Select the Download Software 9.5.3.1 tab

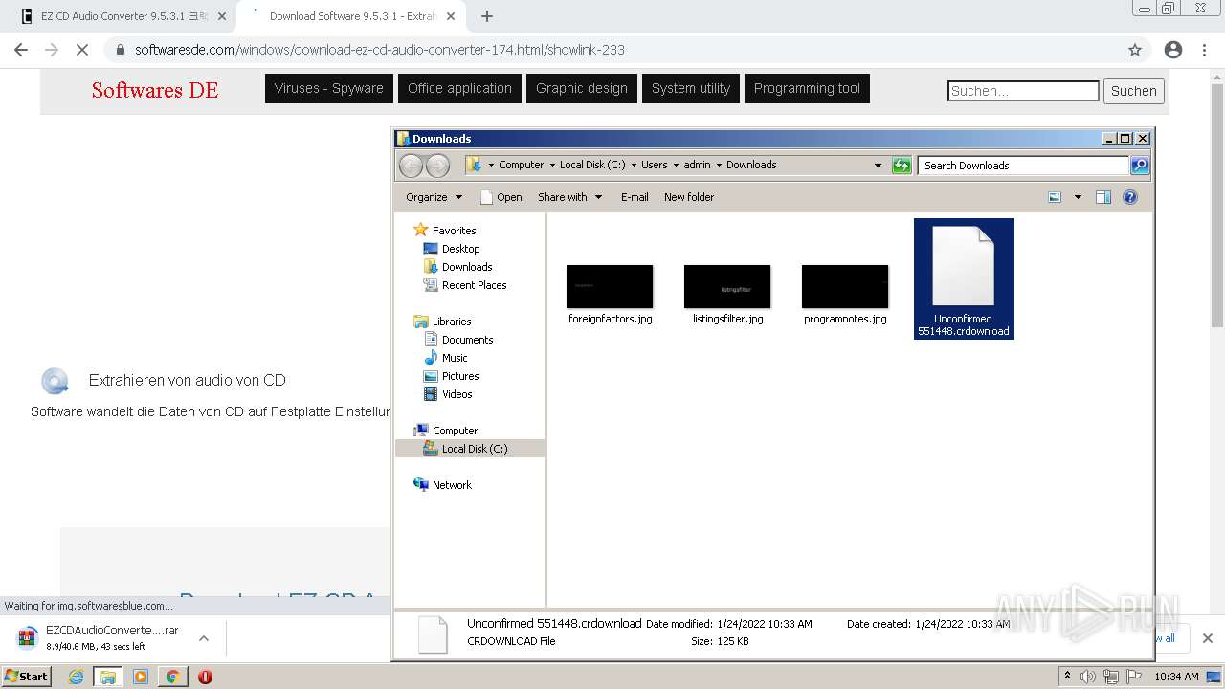(x=352, y=16)
